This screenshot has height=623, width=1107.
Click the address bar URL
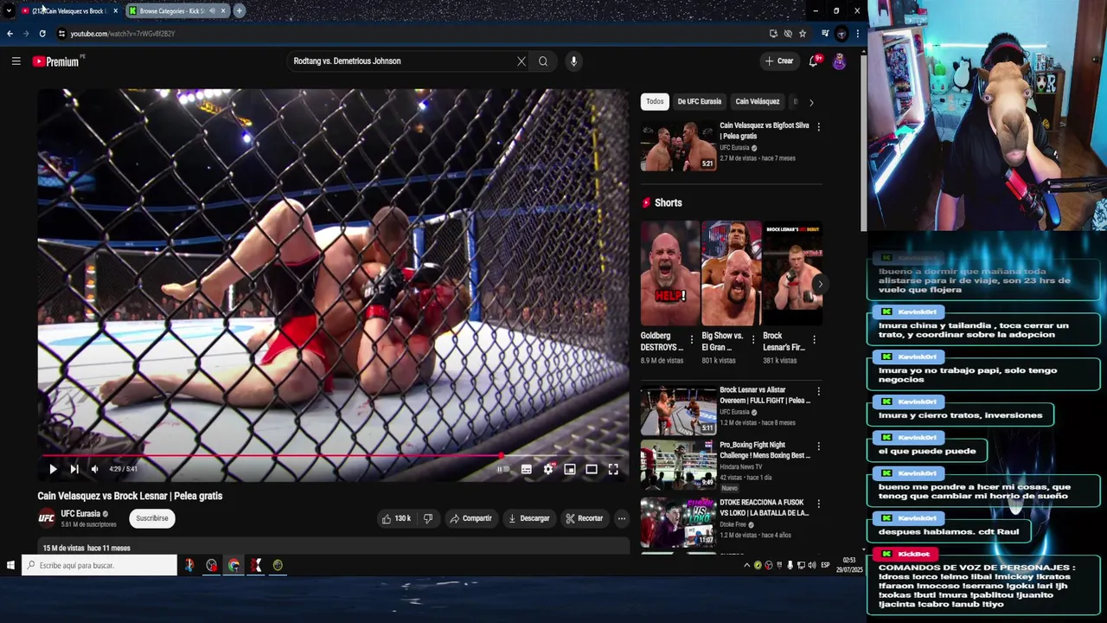point(123,34)
